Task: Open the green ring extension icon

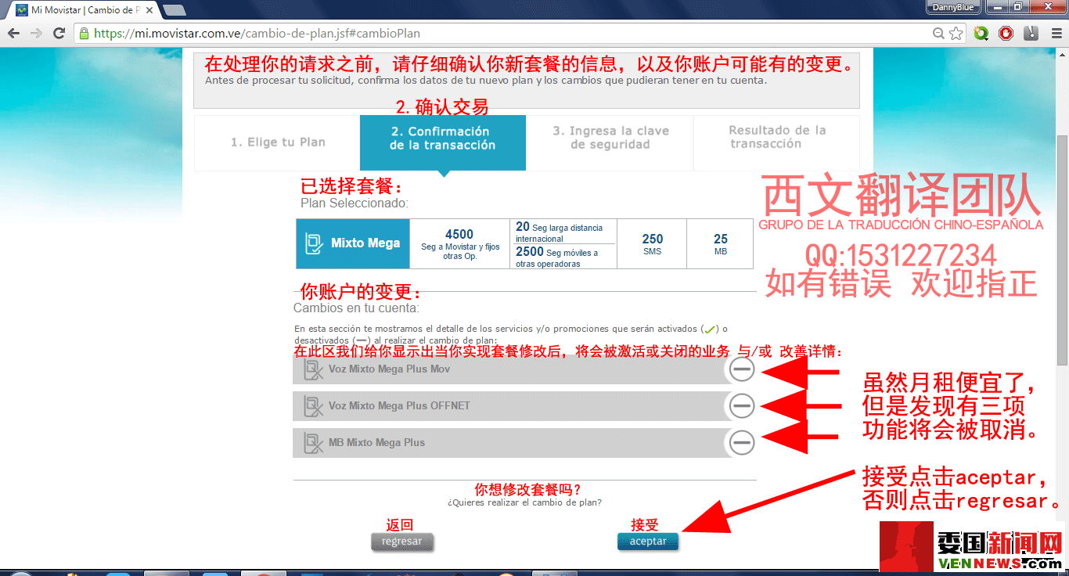Action: tap(981, 34)
